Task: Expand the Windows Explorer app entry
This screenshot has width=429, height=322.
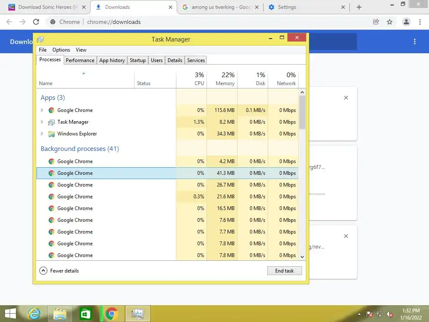Action: click(x=42, y=134)
